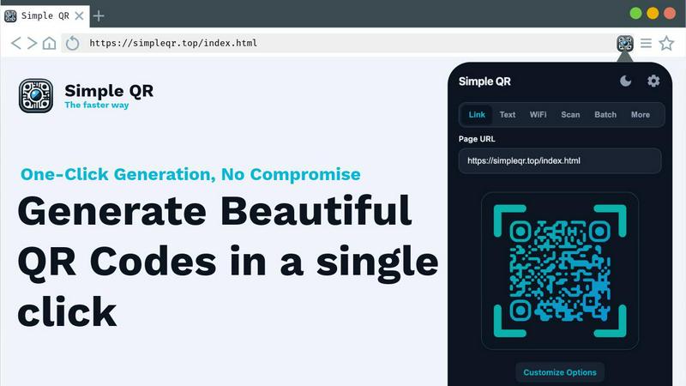Click the Page URL input field
Screen dimensions: 686x386
coord(560,160)
